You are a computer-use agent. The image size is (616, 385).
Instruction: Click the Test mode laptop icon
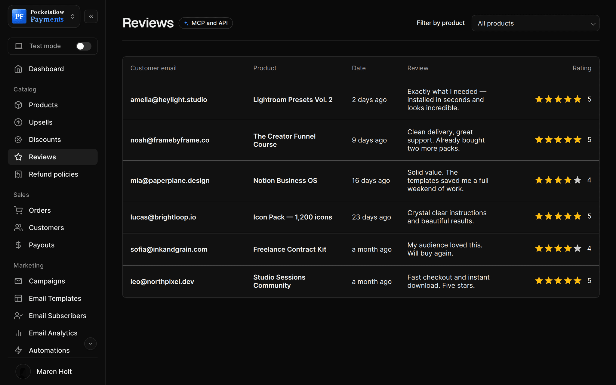pyautogui.click(x=19, y=46)
